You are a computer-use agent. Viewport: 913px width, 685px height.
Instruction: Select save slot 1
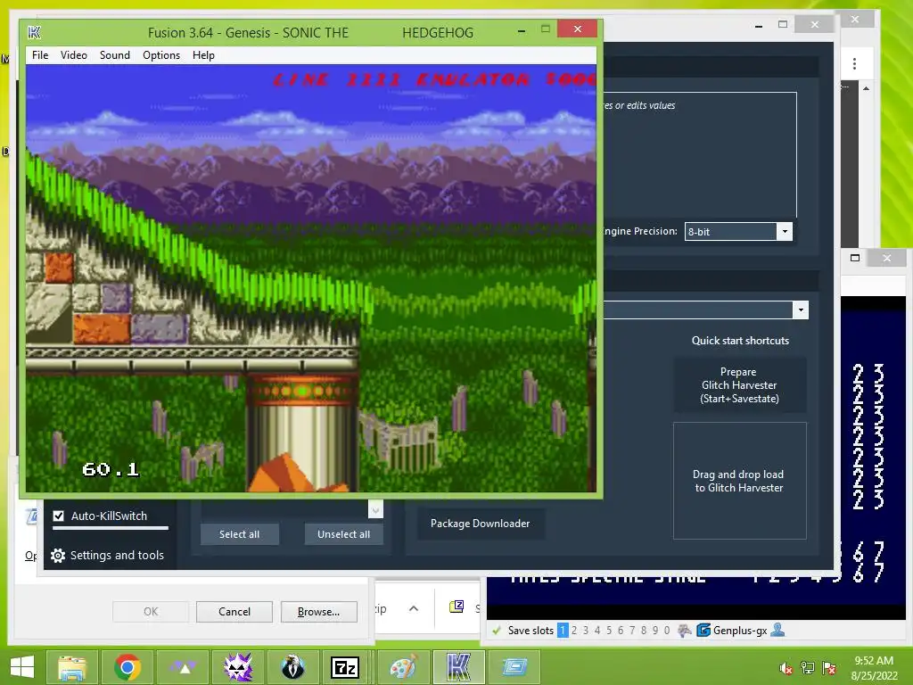(x=563, y=631)
